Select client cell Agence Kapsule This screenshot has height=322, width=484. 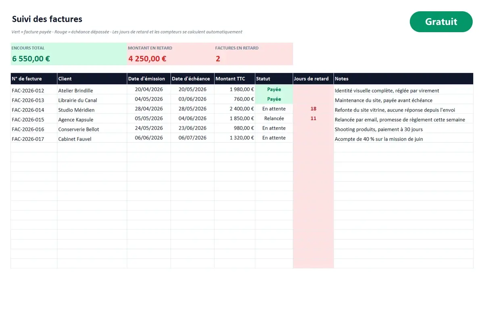pyautogui.click(x=92, y=119)
